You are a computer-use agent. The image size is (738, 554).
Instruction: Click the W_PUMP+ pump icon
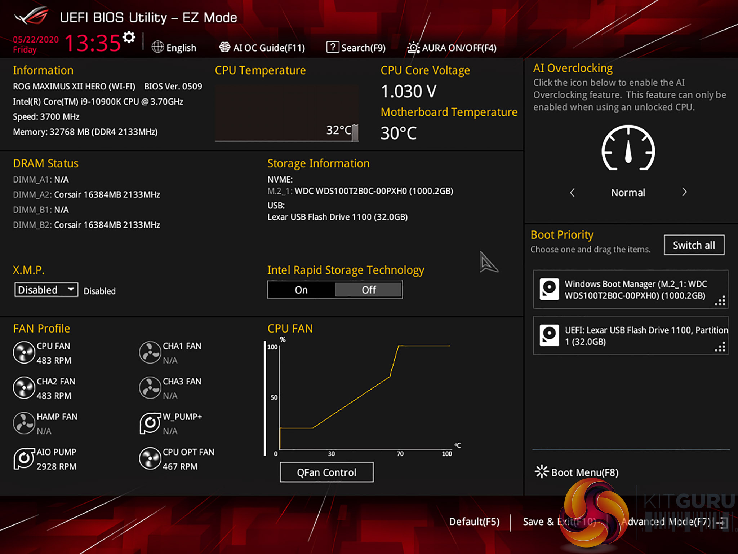[150, 423]
